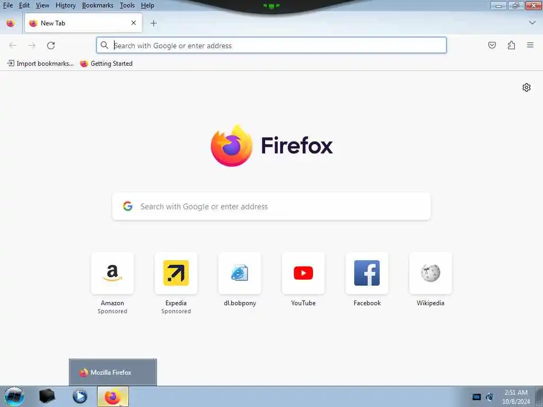This screenshot has height=407, width=543.
Task: Click the monitor tray icon
Action: tap(477, 397)
